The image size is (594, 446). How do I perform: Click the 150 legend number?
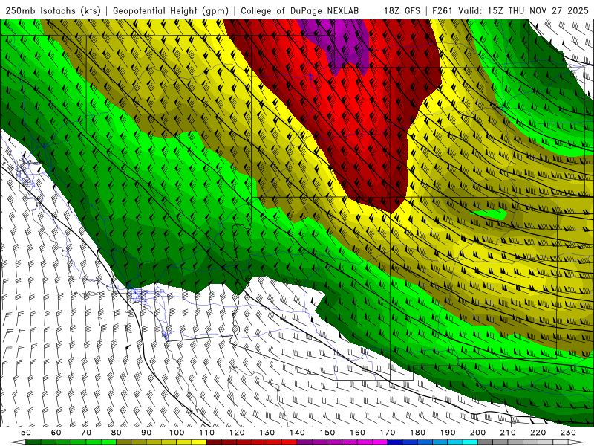tap(327, 433)
